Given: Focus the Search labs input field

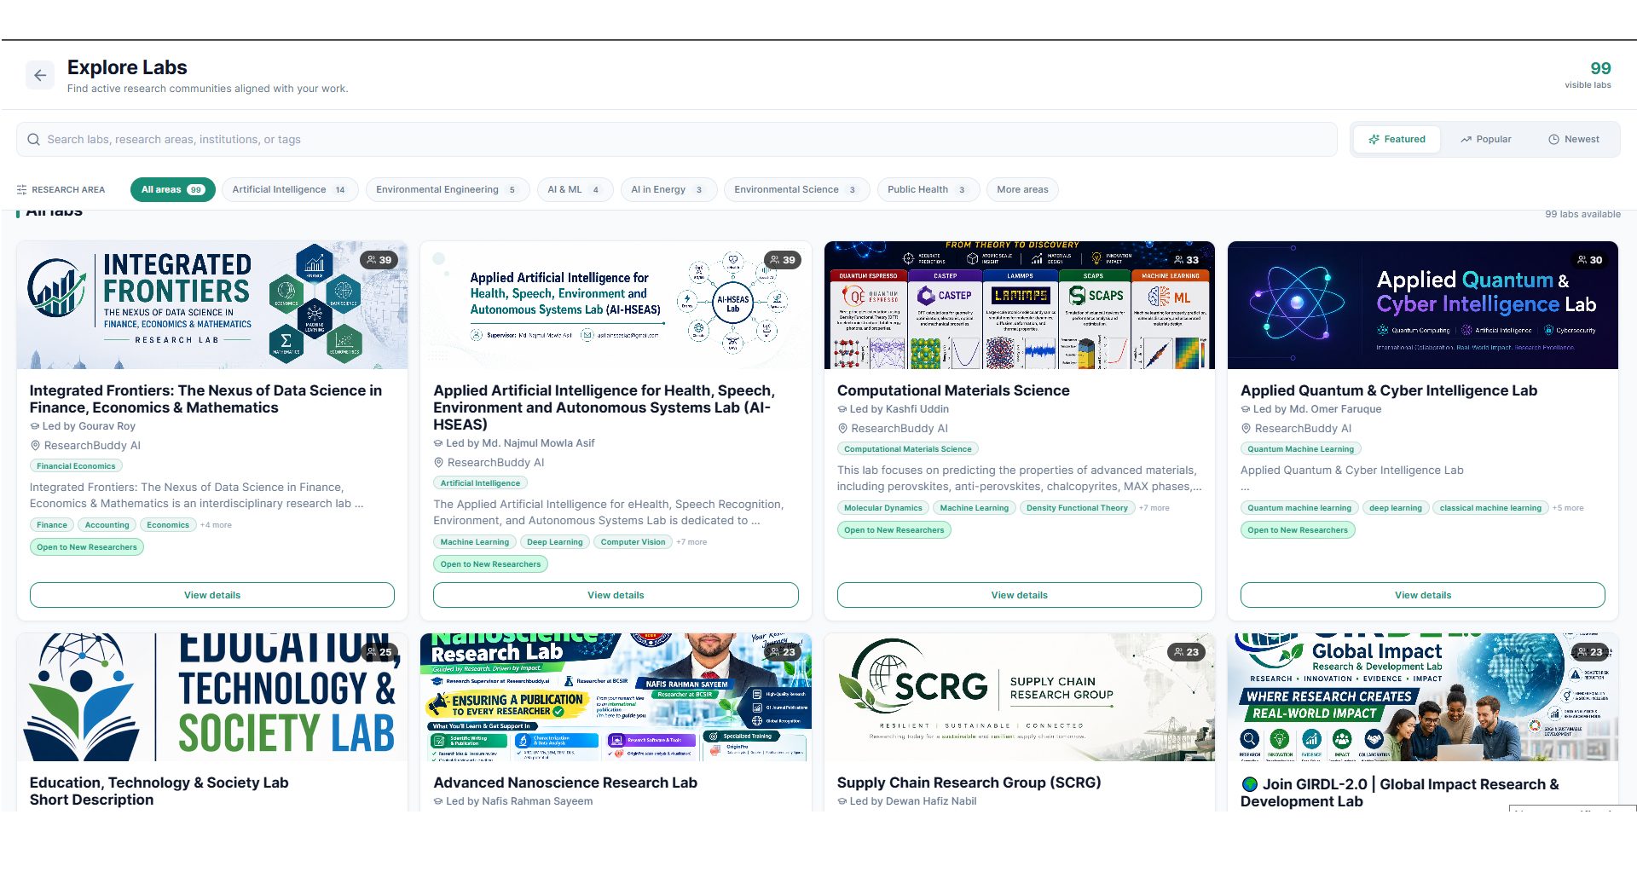Looking at the screenshot, I should (676, 140).
